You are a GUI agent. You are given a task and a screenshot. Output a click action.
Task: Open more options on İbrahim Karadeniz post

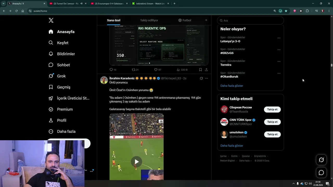point(206,78)
